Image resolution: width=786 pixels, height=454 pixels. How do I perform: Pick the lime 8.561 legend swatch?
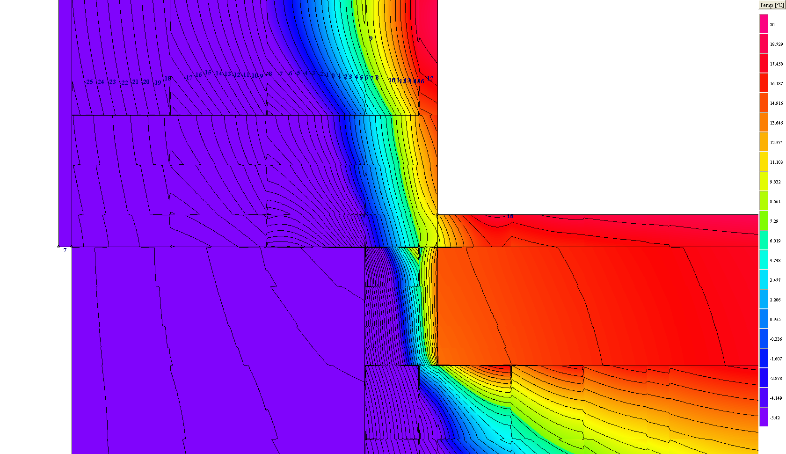coord(764,200)
